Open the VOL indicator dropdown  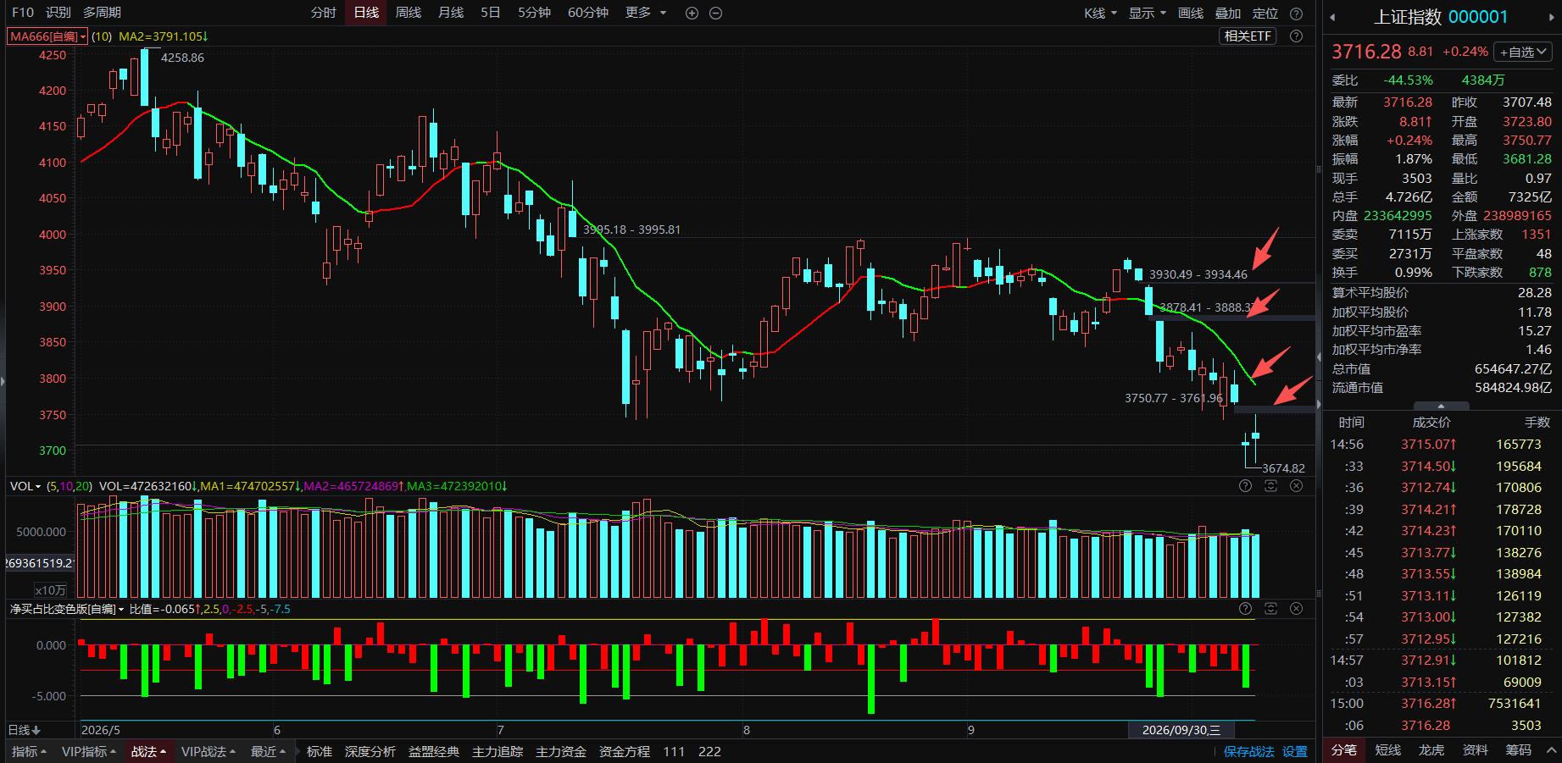click(25, 486)
